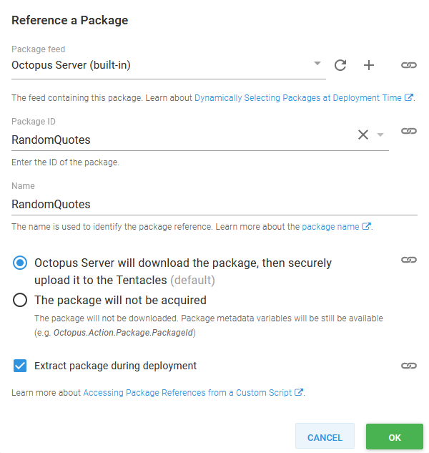
Task: Bind the package acquisition option link icon
Action: (408, 260)
